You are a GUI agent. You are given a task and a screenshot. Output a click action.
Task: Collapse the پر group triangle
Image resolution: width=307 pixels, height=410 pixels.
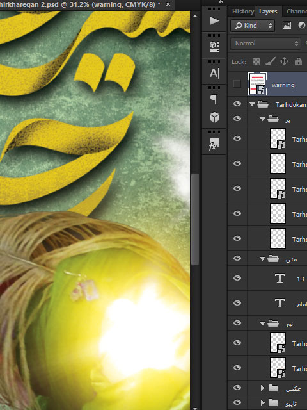(262, 119)
